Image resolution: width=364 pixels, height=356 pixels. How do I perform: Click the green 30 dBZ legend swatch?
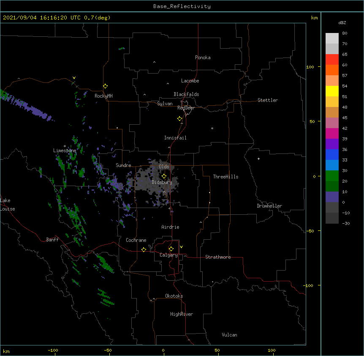(332, 176)
